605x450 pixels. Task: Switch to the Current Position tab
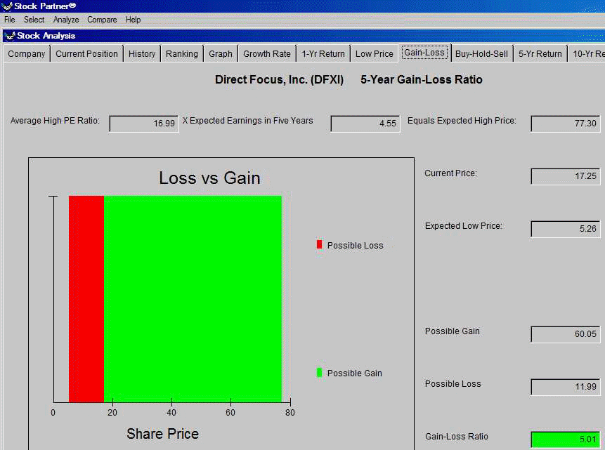click(87, 54)
